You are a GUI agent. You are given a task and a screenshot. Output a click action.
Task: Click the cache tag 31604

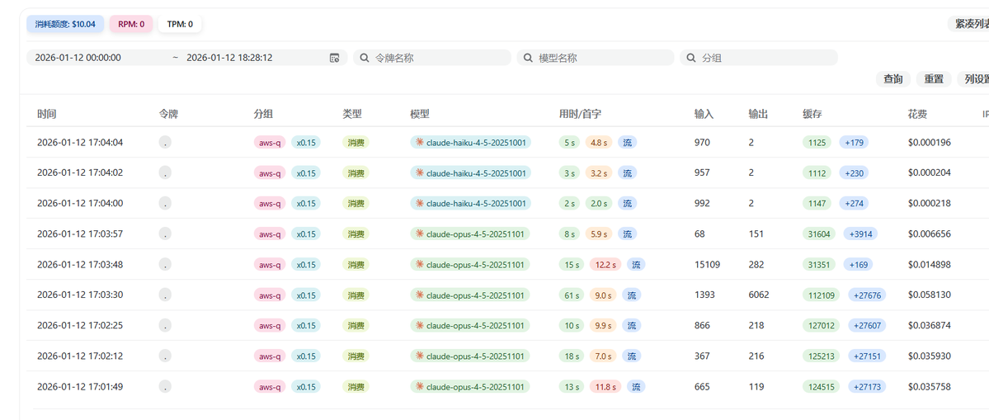pos(819,234)
